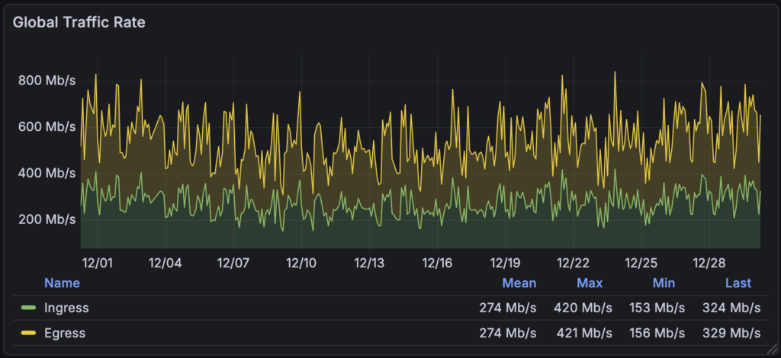Click the 12/28 date label on time axis
The width and height of the screenshot is (781, 358).
pos(708,264)
